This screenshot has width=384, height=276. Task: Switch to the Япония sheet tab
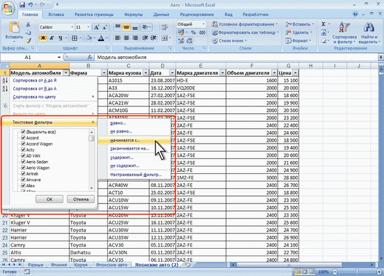(59, 265)
